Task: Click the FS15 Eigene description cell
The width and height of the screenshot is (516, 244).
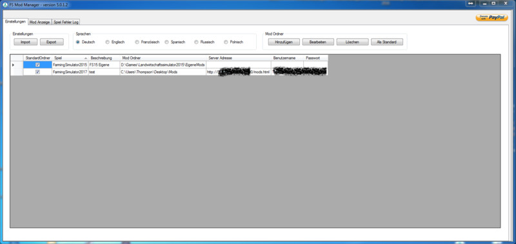Action: pyautogui.click(x=104, y=65)
